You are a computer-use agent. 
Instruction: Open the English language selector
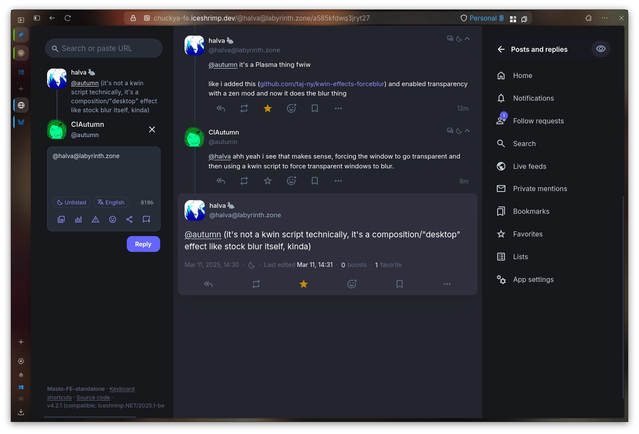[x=110, y=202]
